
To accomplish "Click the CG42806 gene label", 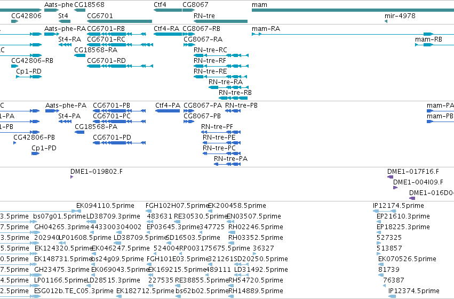I will coord(26,15).
